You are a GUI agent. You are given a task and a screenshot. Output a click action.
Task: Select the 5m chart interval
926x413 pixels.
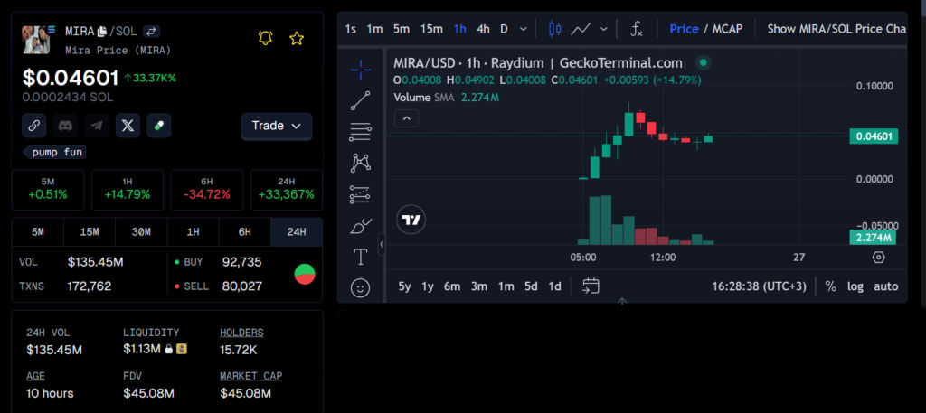pyautogui.click(x=401, y=29)
